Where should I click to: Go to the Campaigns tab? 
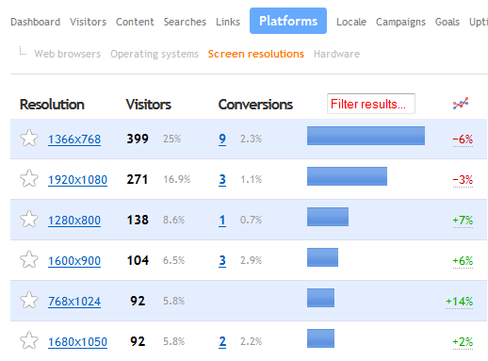click(x=400, y=22)
